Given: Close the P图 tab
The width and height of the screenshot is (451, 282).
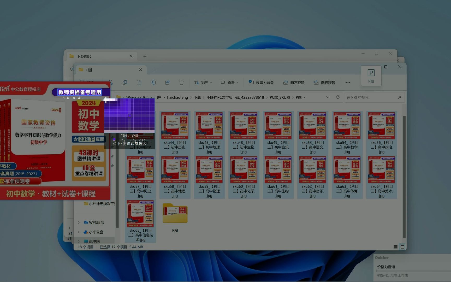Looking at the screenshot, I should [141, 70].
